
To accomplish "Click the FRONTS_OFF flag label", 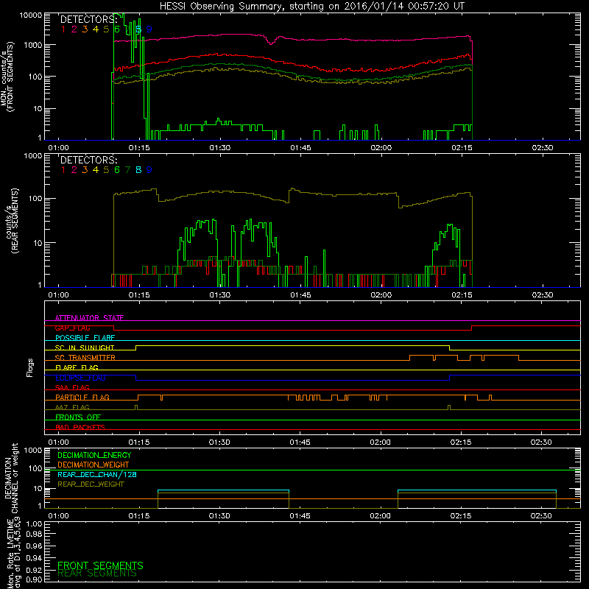I will (78, 417).
